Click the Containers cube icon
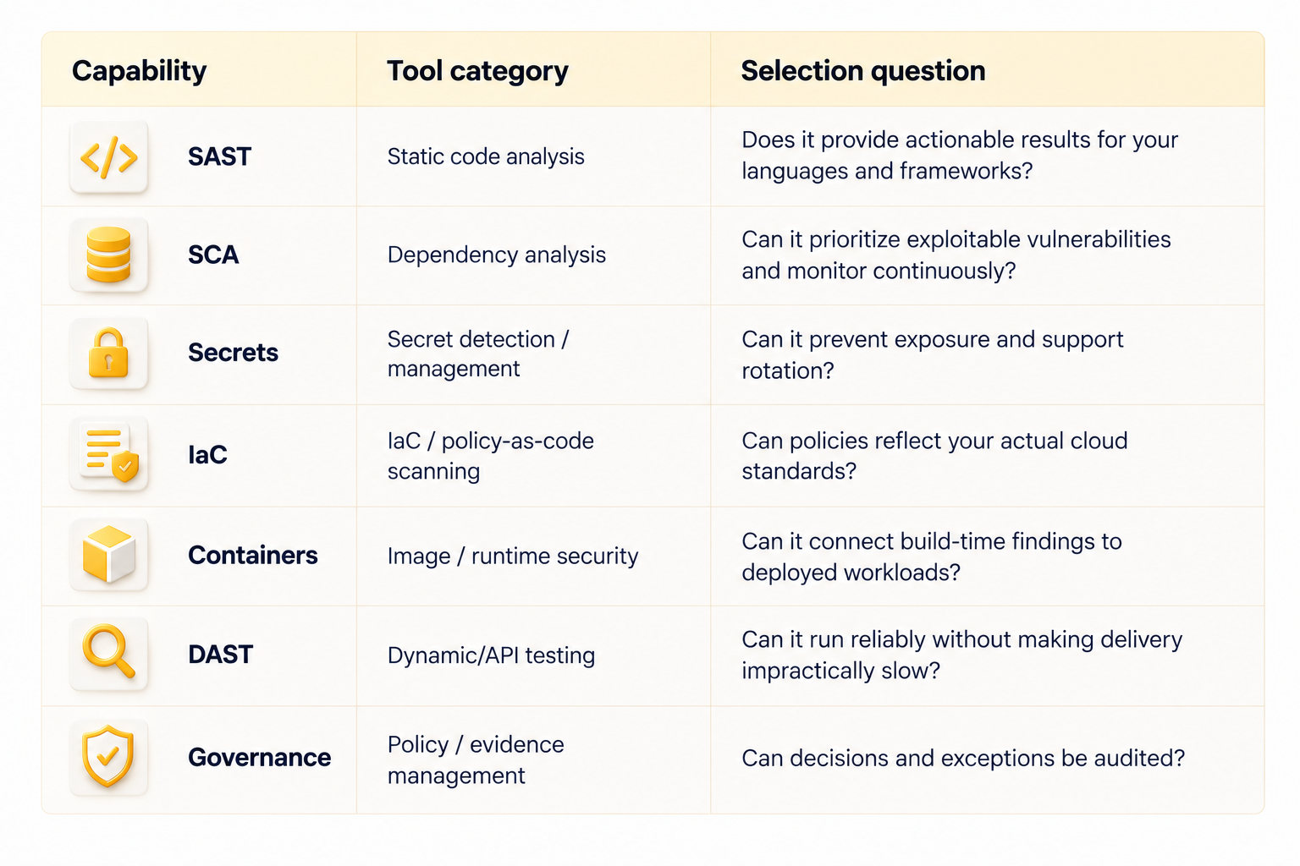Image resolution: width=1300 pixels, height=866 pixels. point(109,555)
